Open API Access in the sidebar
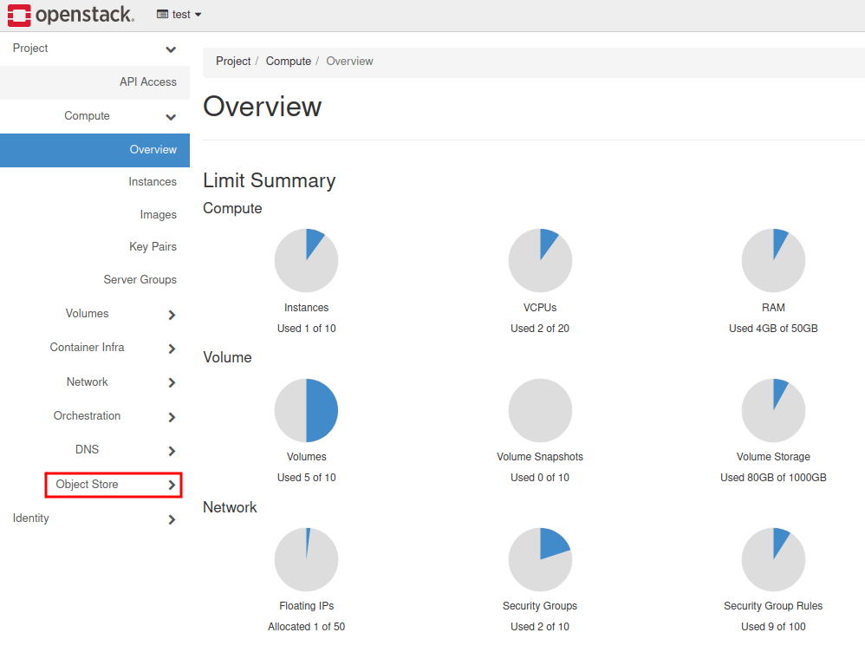 tap(94, 82)
